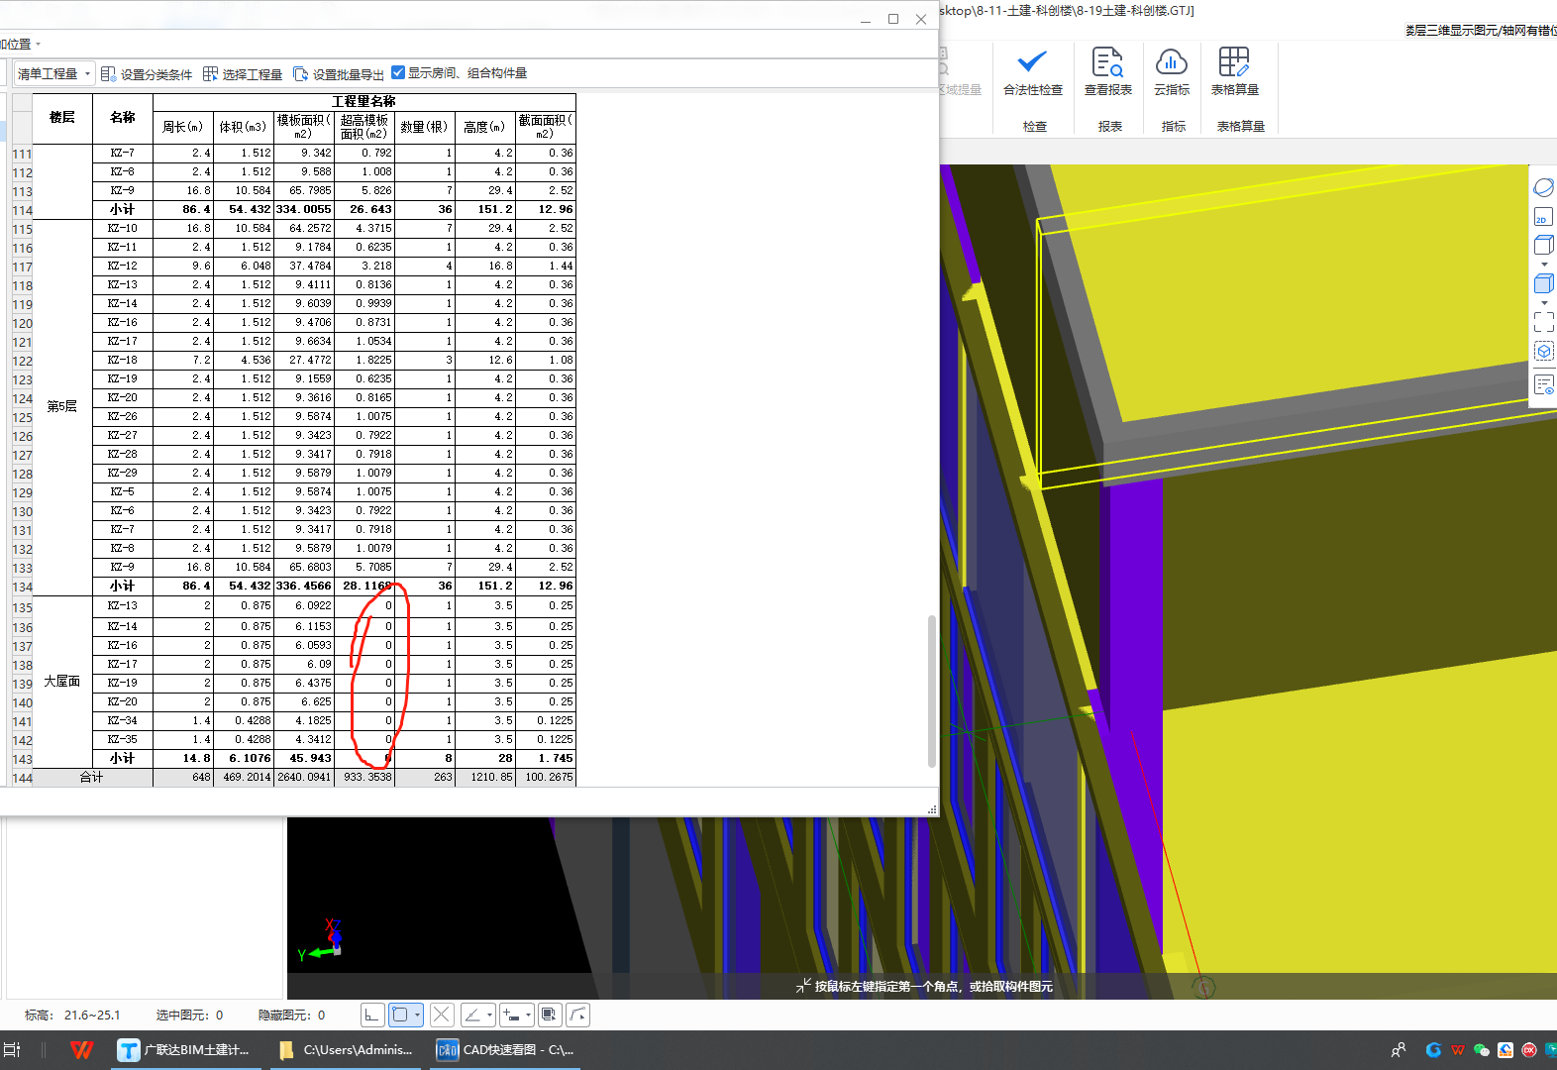The image size is (1557, 1070).
Task: Open 云指标 cloud indicator tool
Action: pyautogui.click(x=1172, y=72)
